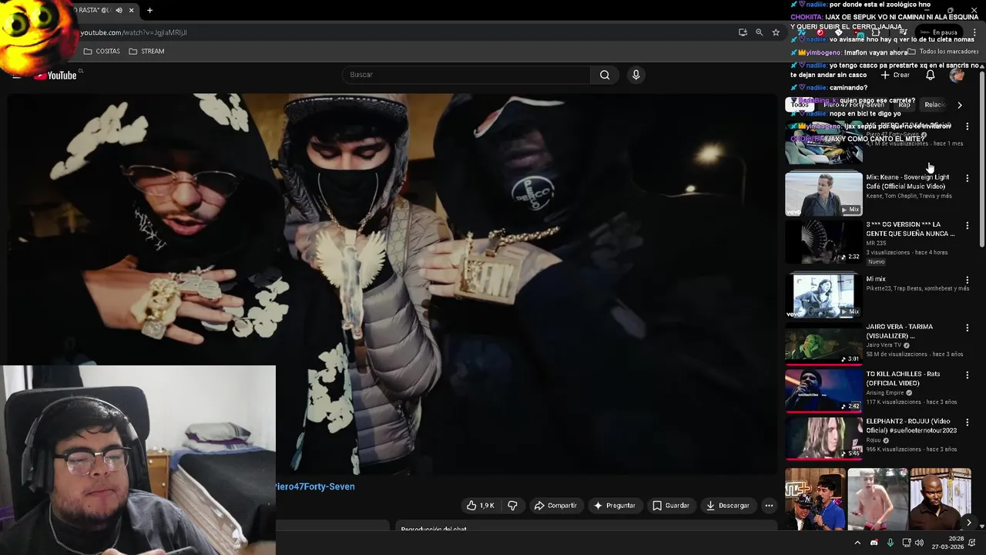Open the COSITAS bookmarks folder
Viewport: 986px width, 555px height.
point(102,51)
